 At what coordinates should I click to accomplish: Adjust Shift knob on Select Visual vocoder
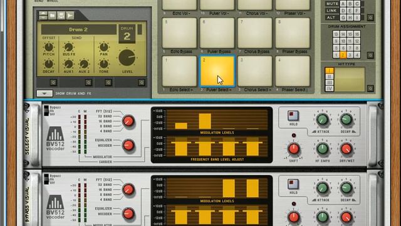click(294, 149)
